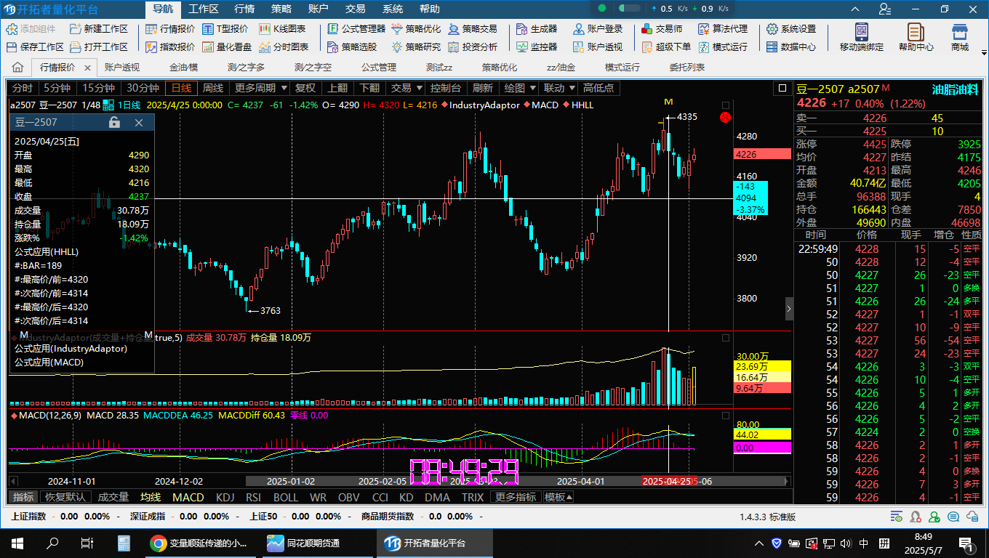Viewport: 989px width, 558px height.
Task: Click the 刷新 button
Action: click(x=482, y=88)
